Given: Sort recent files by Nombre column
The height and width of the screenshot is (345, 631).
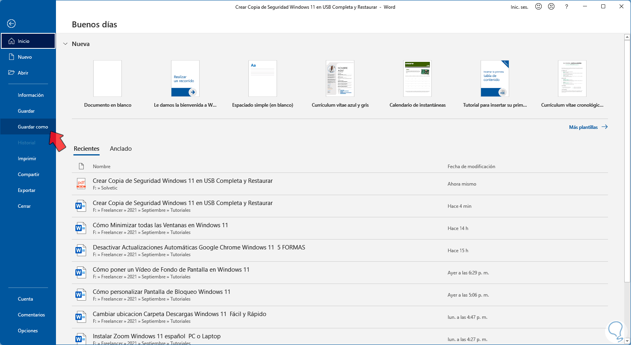Looking at the screenshot, I should coord(102,167).
